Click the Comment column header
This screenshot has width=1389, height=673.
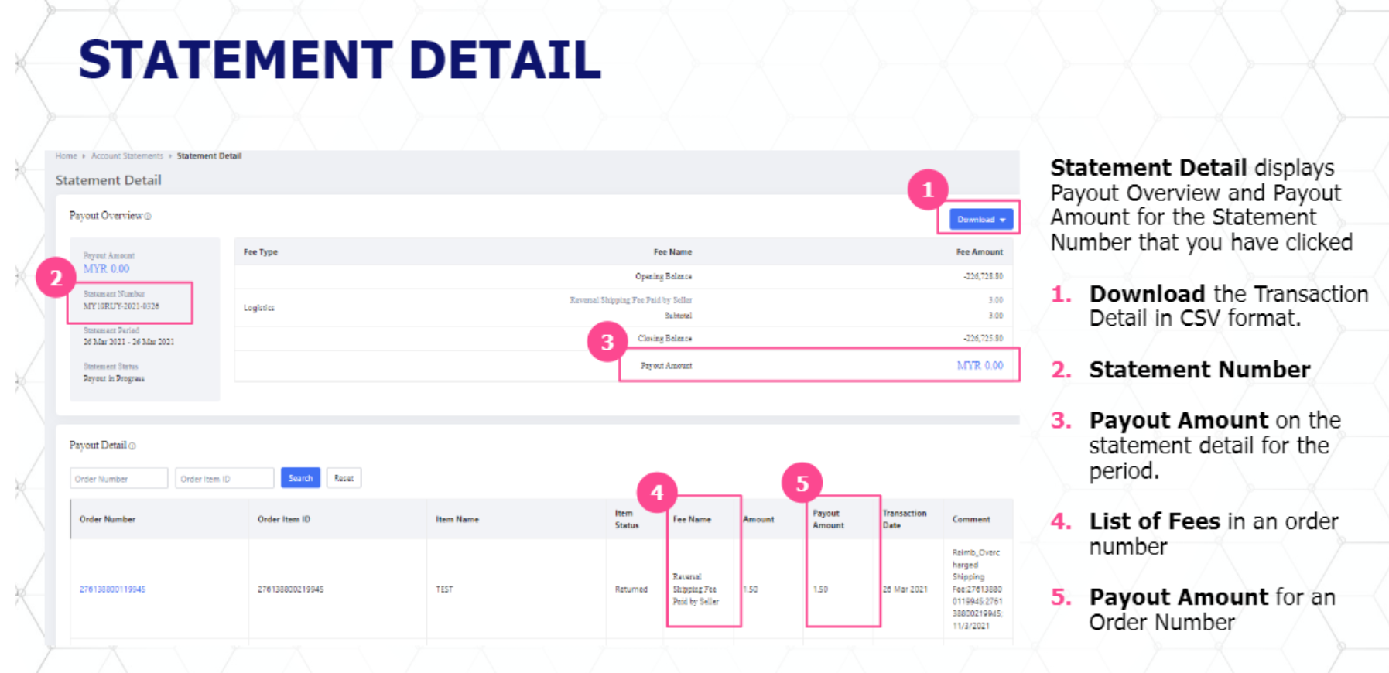[x=971, y=518]
